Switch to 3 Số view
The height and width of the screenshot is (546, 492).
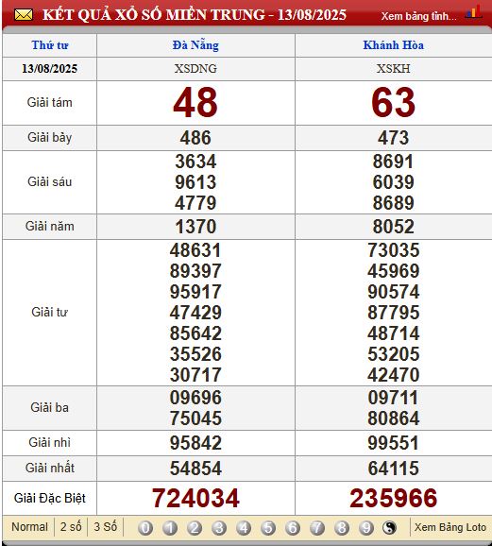(105, 527)
